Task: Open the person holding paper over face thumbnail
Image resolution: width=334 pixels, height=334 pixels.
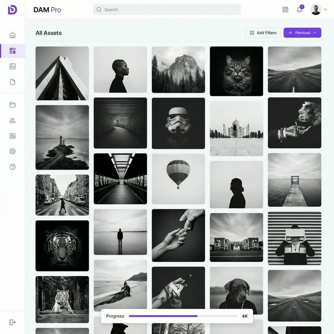Action: pos(294,238)
